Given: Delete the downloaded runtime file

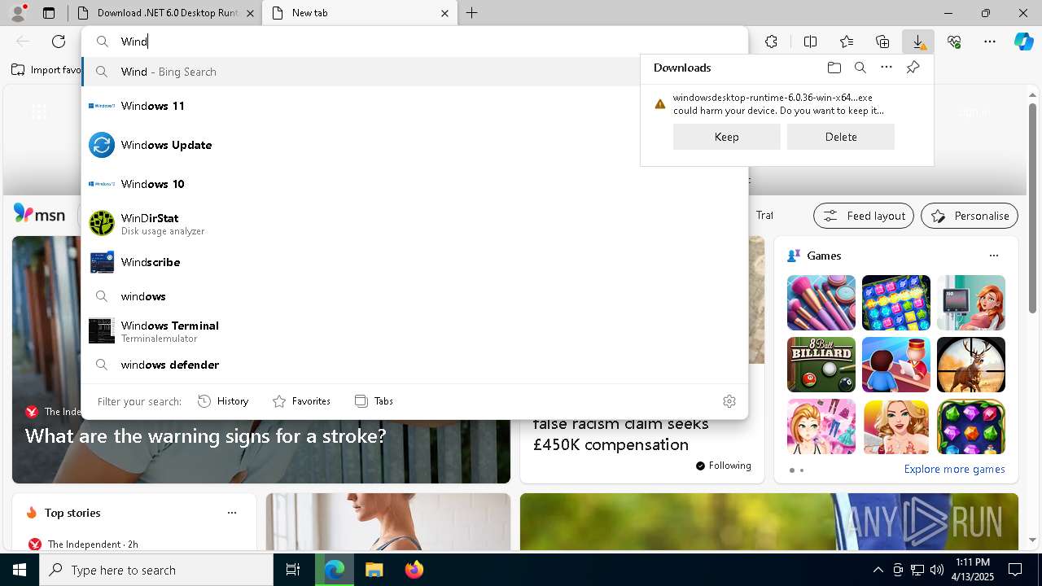Looking at the screenshot, I should [x=841, y=137].
